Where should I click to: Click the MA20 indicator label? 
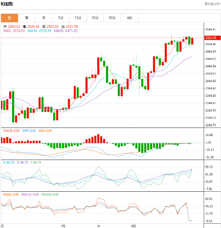click(65, 31)
